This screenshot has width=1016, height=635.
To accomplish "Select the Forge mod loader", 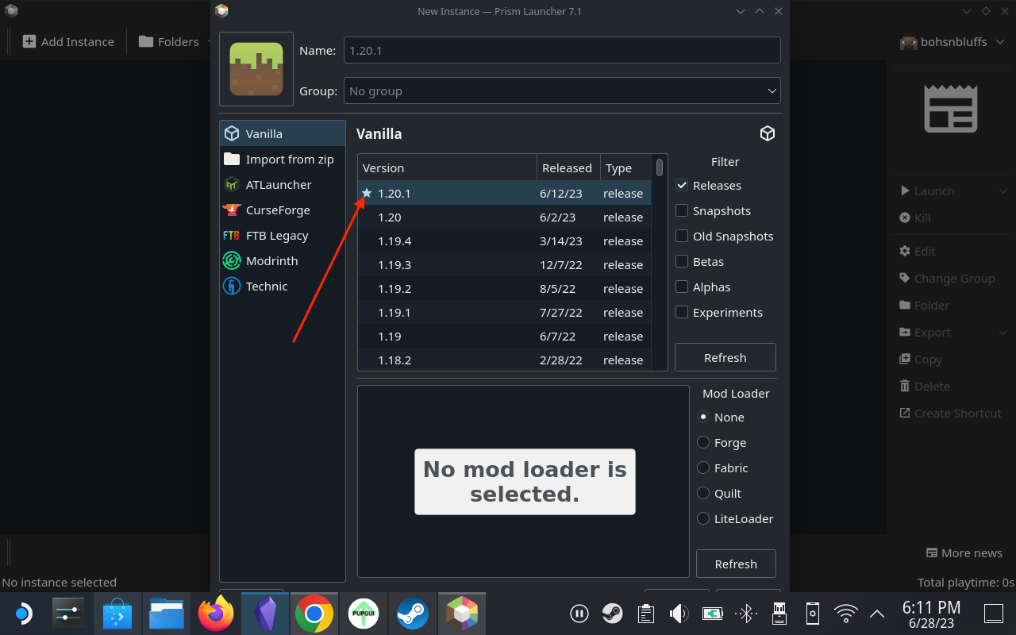I will (x=702, y=442).
